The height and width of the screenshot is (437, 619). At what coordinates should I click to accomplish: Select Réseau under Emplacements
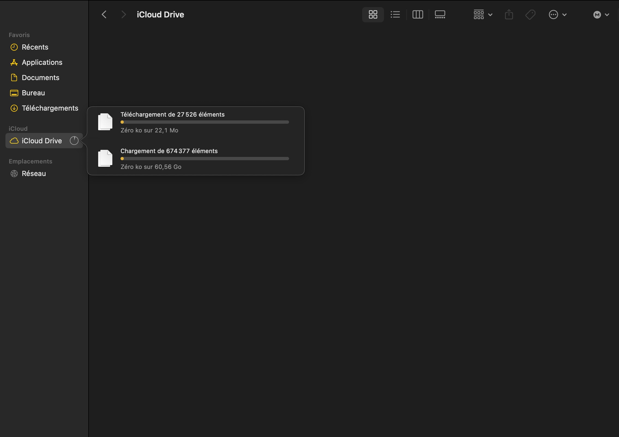pyautogui.click(x=34, y=174)
